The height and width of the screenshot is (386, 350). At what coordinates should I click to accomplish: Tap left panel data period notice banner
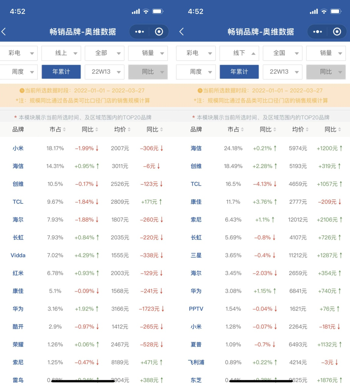(x=84, y=95)
